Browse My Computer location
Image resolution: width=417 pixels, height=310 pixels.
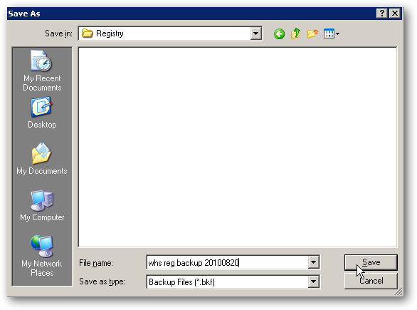coord(42,205)
